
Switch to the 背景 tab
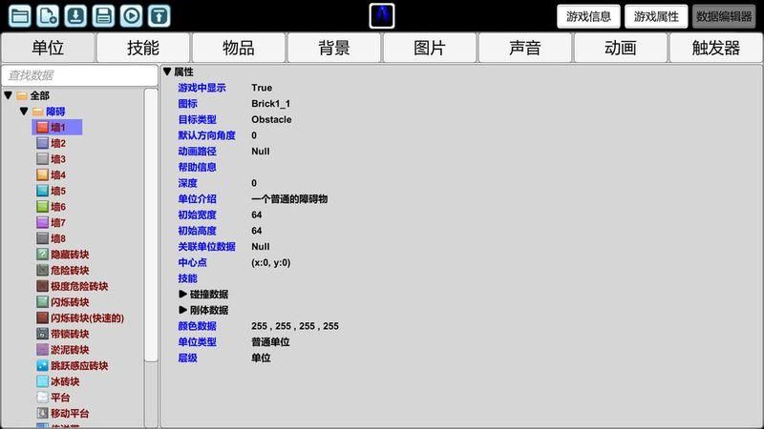coord(334,48)
